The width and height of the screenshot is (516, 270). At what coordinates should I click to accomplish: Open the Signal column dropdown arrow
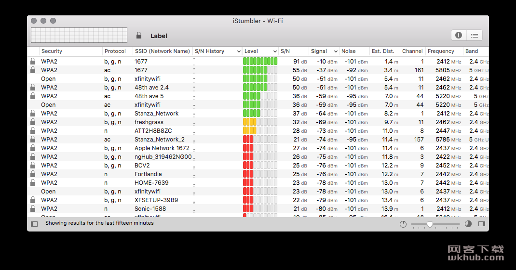336,51
